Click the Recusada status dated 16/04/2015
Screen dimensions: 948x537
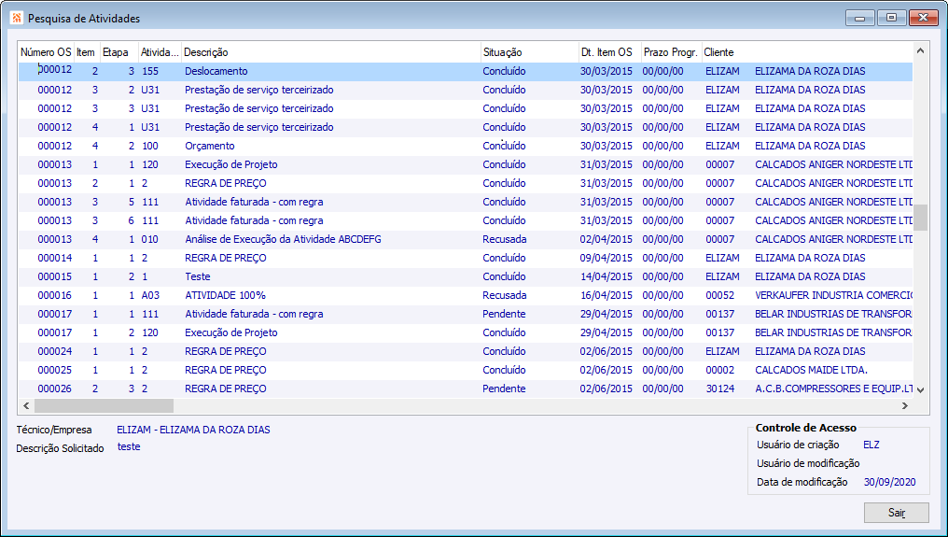(504, 295)
